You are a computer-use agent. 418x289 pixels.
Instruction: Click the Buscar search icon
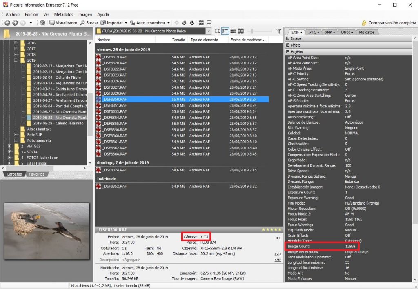click(x=82, y=23)
